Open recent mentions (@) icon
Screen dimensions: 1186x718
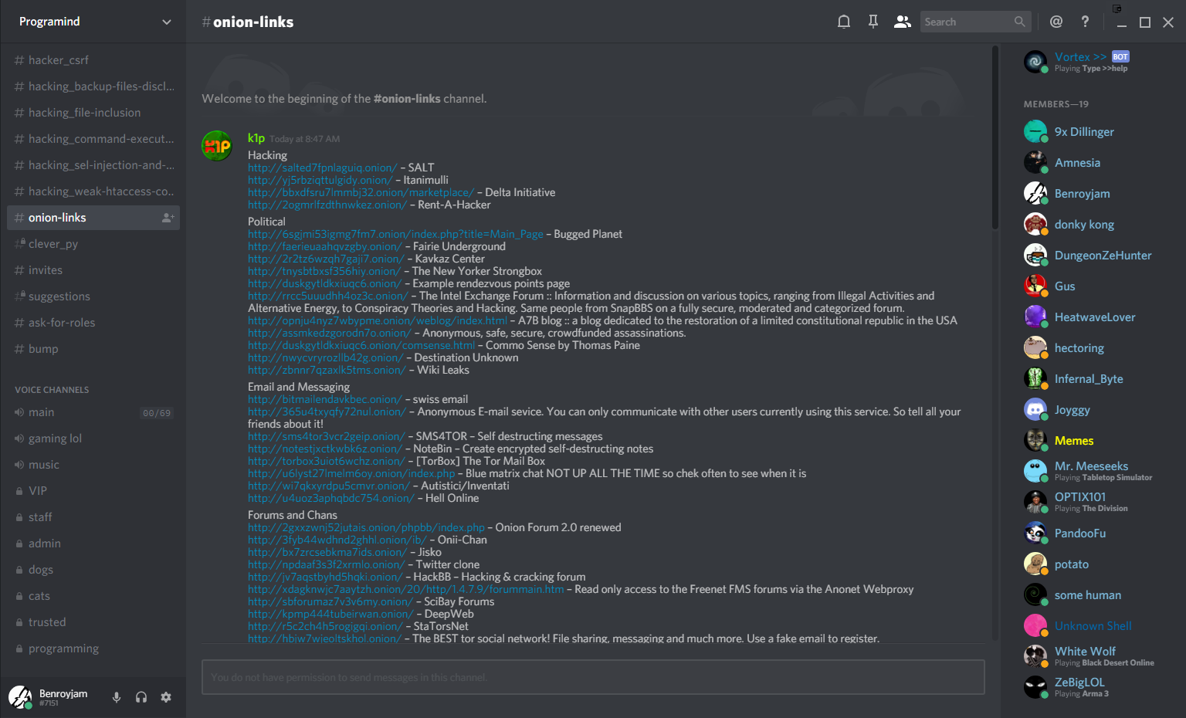pos(1056,22)
